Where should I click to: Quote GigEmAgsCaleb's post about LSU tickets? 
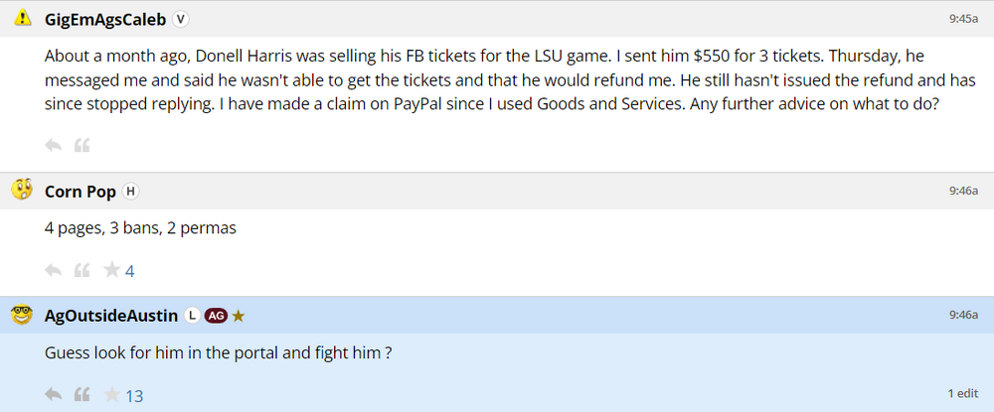pyautogui.click(x=83, y=146)
